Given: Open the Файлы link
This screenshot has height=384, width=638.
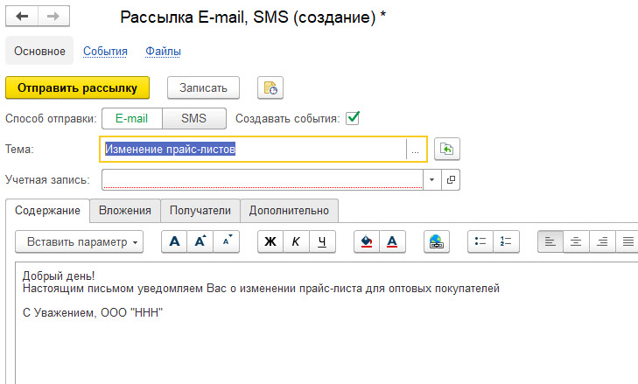Looking at the screenshot, I should [x=163, y=52].
